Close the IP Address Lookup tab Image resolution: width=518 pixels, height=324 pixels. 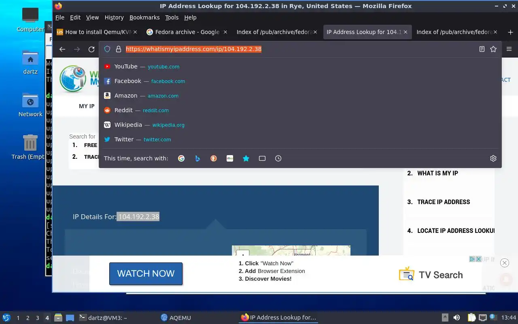(405, 32)
